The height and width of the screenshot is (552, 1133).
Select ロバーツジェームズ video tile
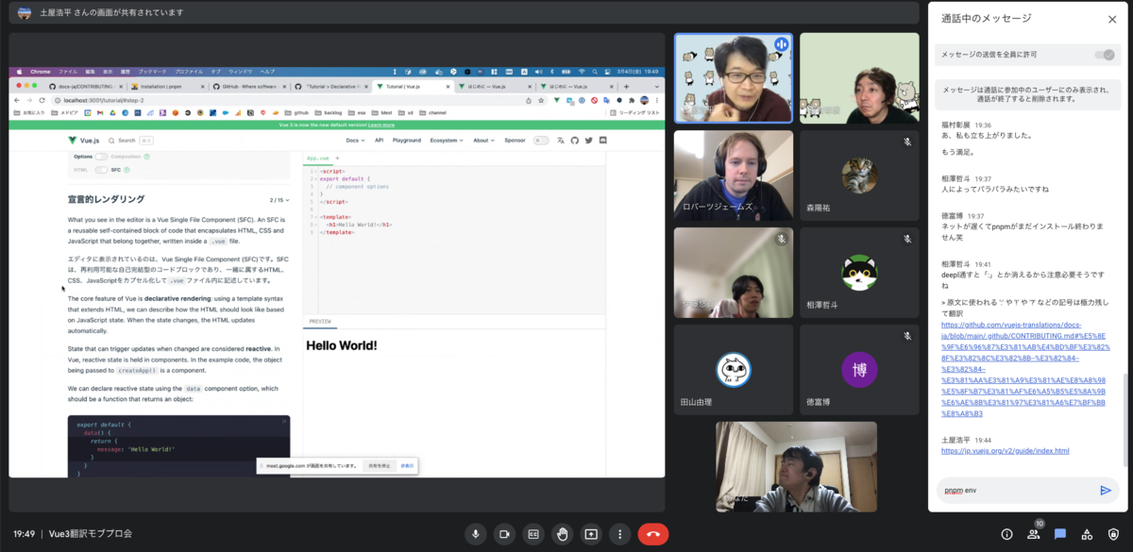734,175
